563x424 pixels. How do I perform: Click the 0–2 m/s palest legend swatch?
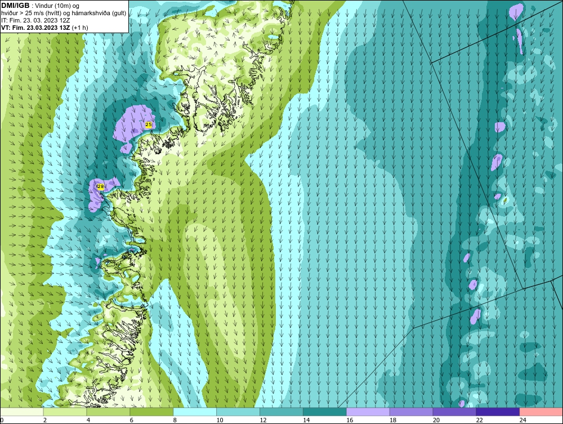[x=21, y=412]
